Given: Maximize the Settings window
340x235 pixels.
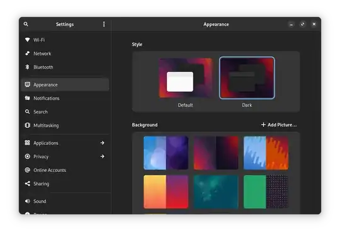Looking at the screenshot, I should [303, 24].
